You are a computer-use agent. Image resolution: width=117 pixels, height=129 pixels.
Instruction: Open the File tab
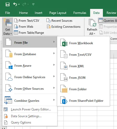8,13
